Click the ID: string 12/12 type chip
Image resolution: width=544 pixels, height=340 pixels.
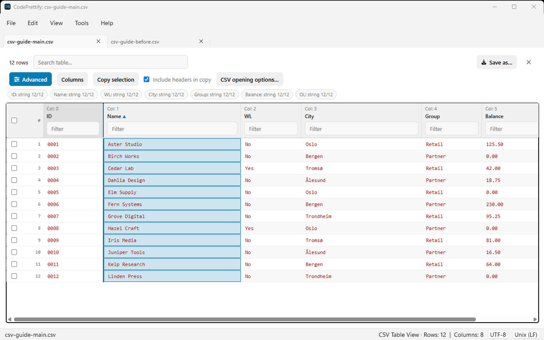(x=28, y=94)
